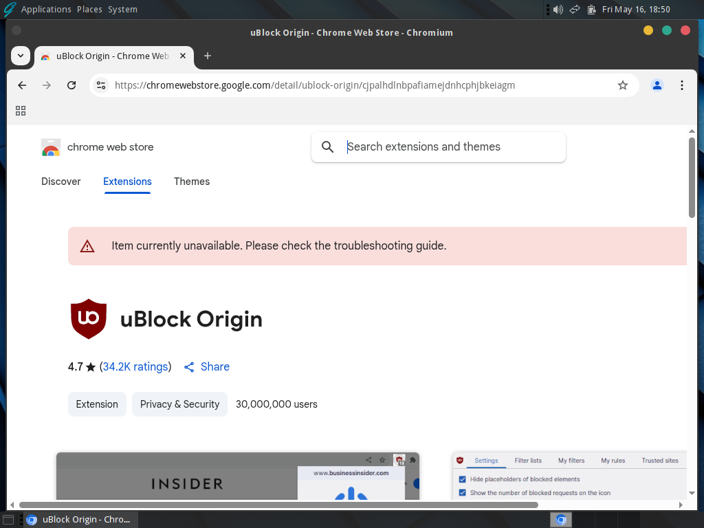This screenshot has height=528, width=704.
Task: Close the Chromium window with red button
Action: [685, 30]
